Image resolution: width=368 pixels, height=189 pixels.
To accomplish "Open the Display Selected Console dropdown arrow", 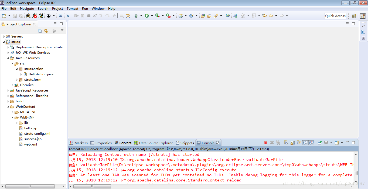I will [331, 143].
